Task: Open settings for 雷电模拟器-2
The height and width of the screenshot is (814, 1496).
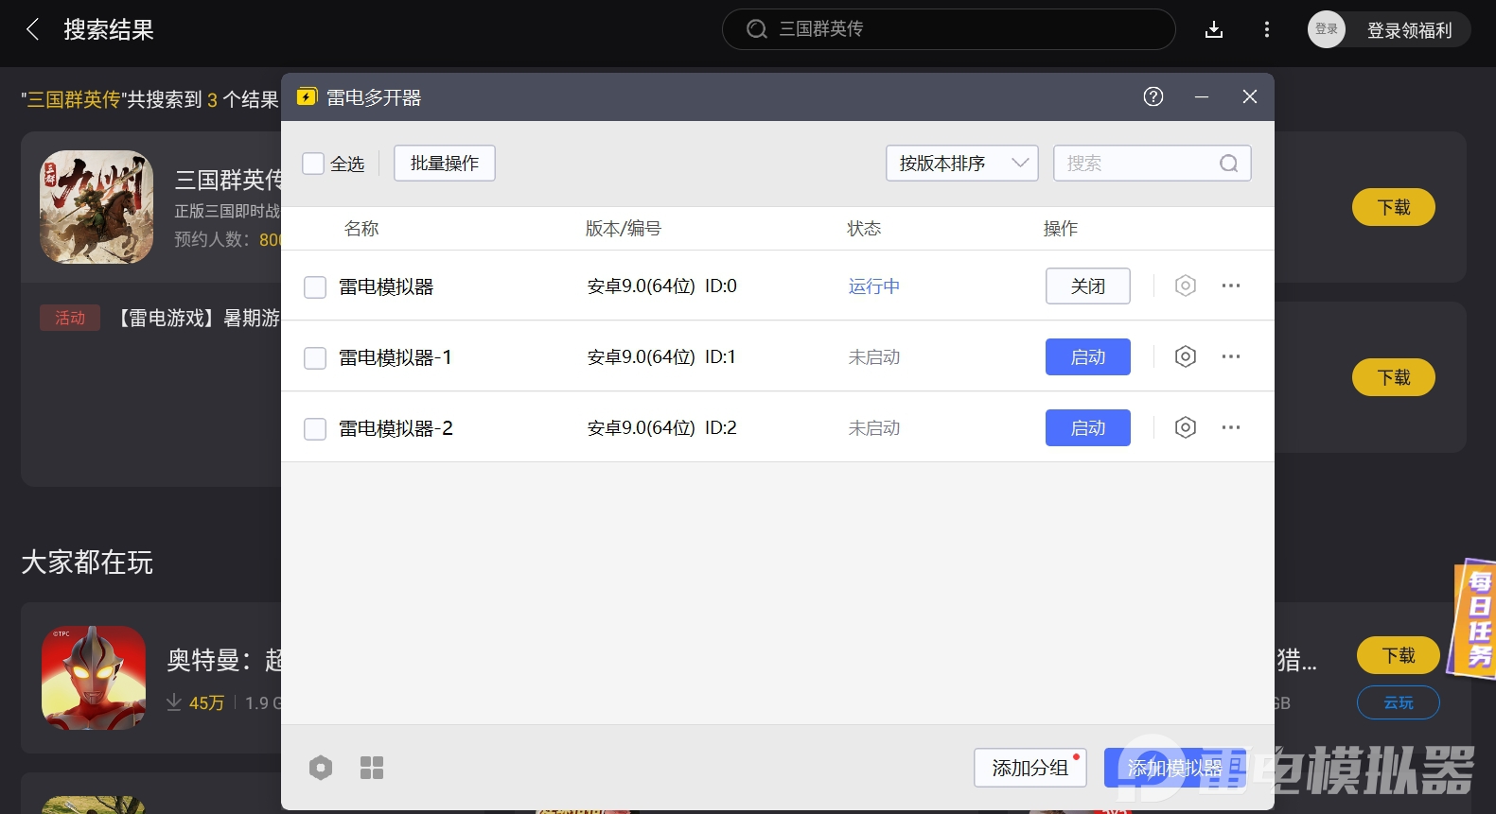Action: click(x=1185, y=427)
